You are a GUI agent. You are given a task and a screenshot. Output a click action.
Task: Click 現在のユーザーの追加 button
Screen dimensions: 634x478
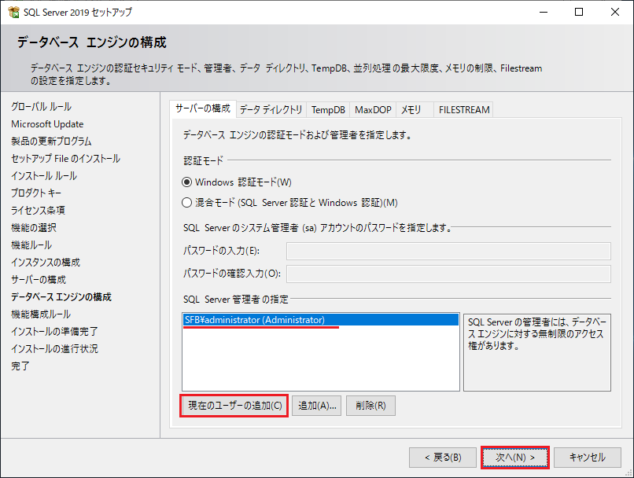click(233, 406)
